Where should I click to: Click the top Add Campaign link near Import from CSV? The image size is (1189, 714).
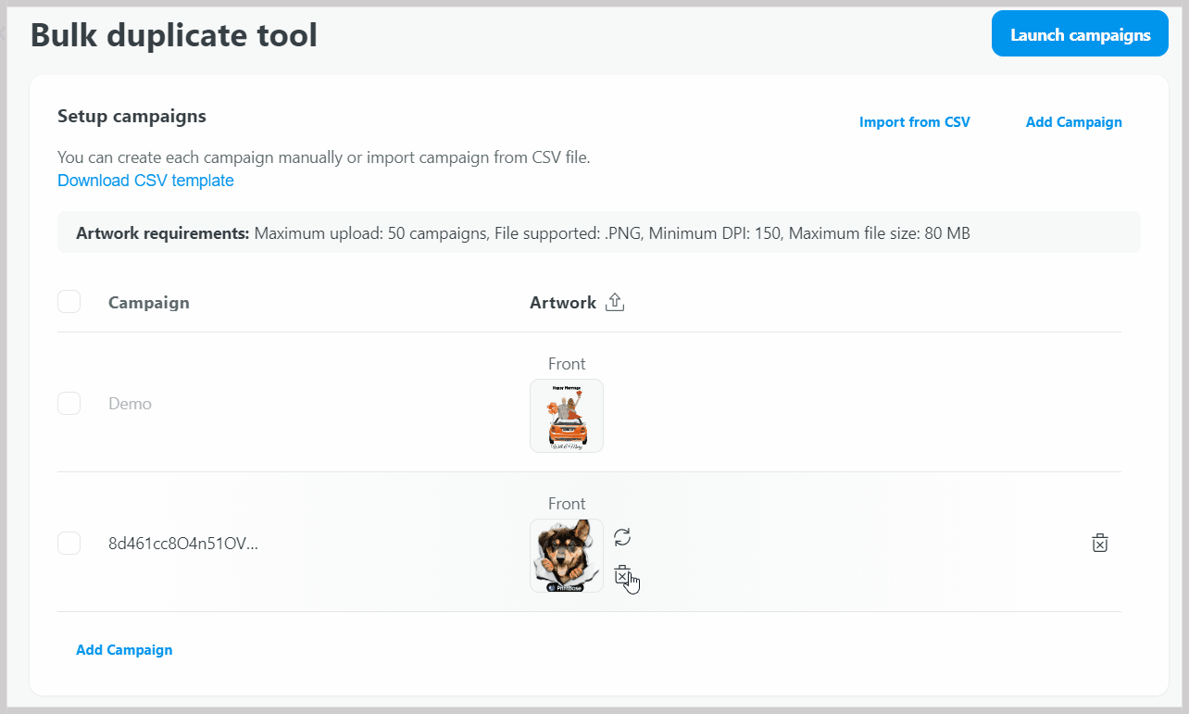[1074, 122]
